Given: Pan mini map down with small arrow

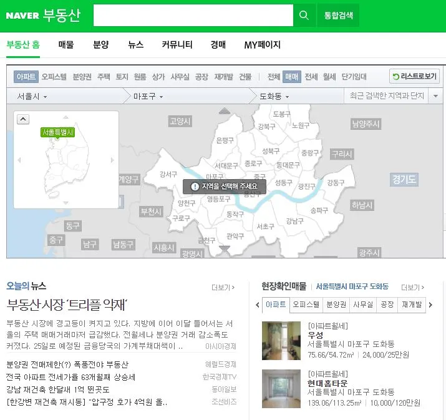Looking at the screenshot, I should (x=66, y=203).
